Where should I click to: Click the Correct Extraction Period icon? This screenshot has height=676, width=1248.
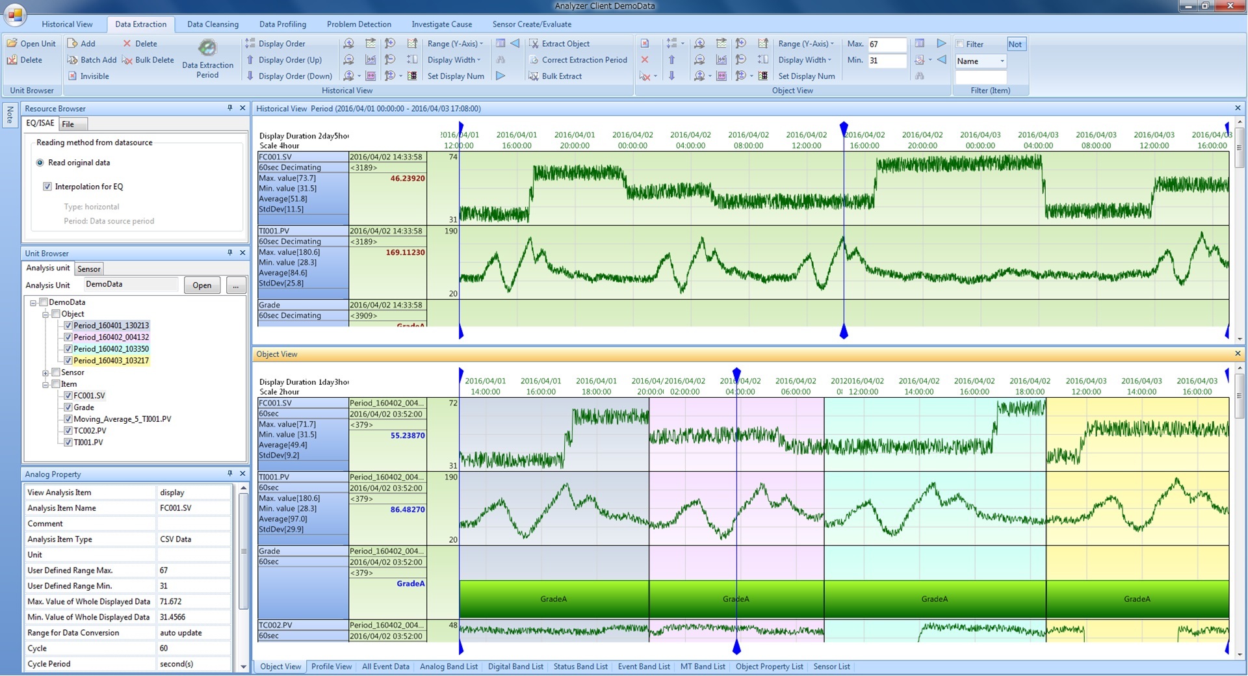534,60
